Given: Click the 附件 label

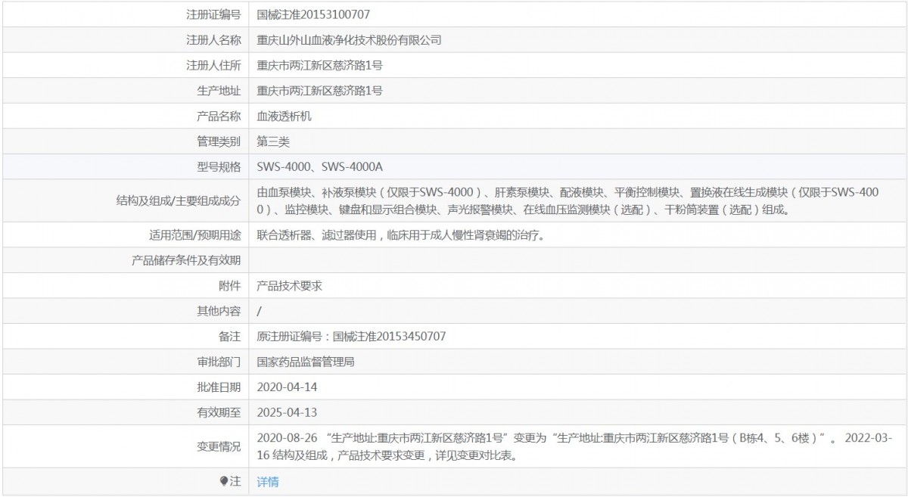Looking at the screenshot, I should (229, 286).
